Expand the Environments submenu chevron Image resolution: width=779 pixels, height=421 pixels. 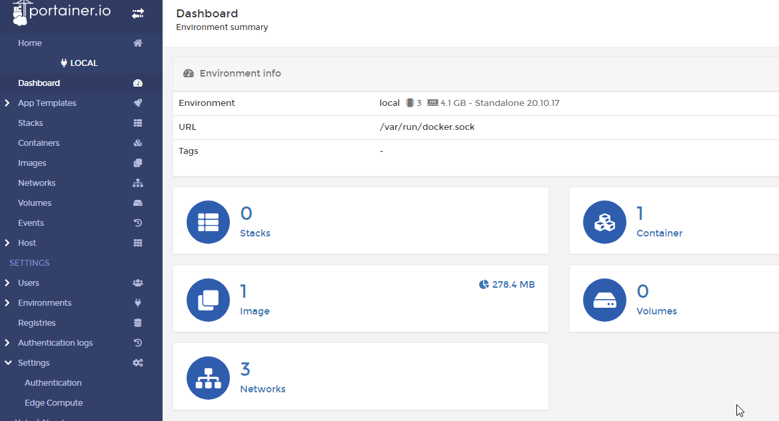[x=7, y=303]
